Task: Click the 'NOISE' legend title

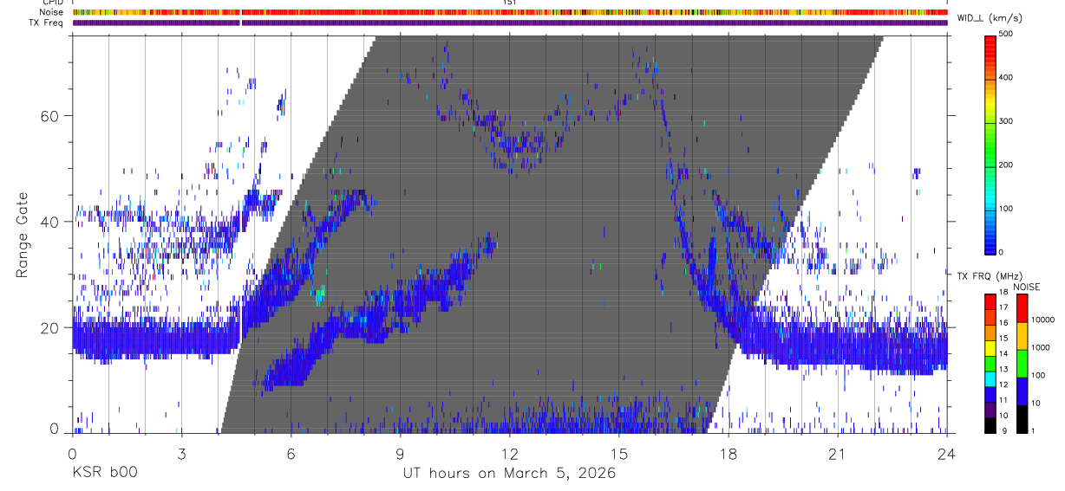Action: 1027,287
